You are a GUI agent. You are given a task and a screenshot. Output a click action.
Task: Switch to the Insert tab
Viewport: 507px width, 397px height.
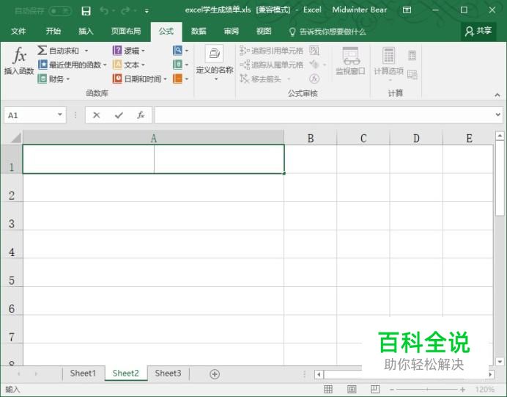(x=86, y=31)
